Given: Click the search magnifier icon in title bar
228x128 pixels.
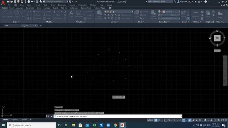Looking at the screenshot, I should pyautogui.click(x=175, y=1).
